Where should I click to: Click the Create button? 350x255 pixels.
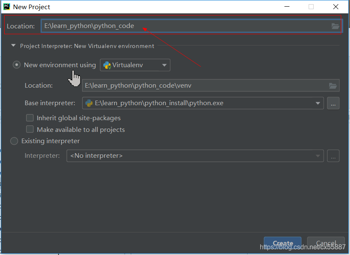pyautogui.click(x=283, y=243)
